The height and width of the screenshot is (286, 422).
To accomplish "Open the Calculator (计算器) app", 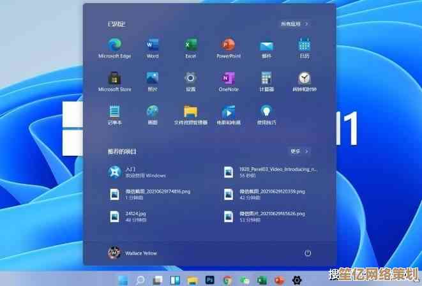I will point(266,79).
